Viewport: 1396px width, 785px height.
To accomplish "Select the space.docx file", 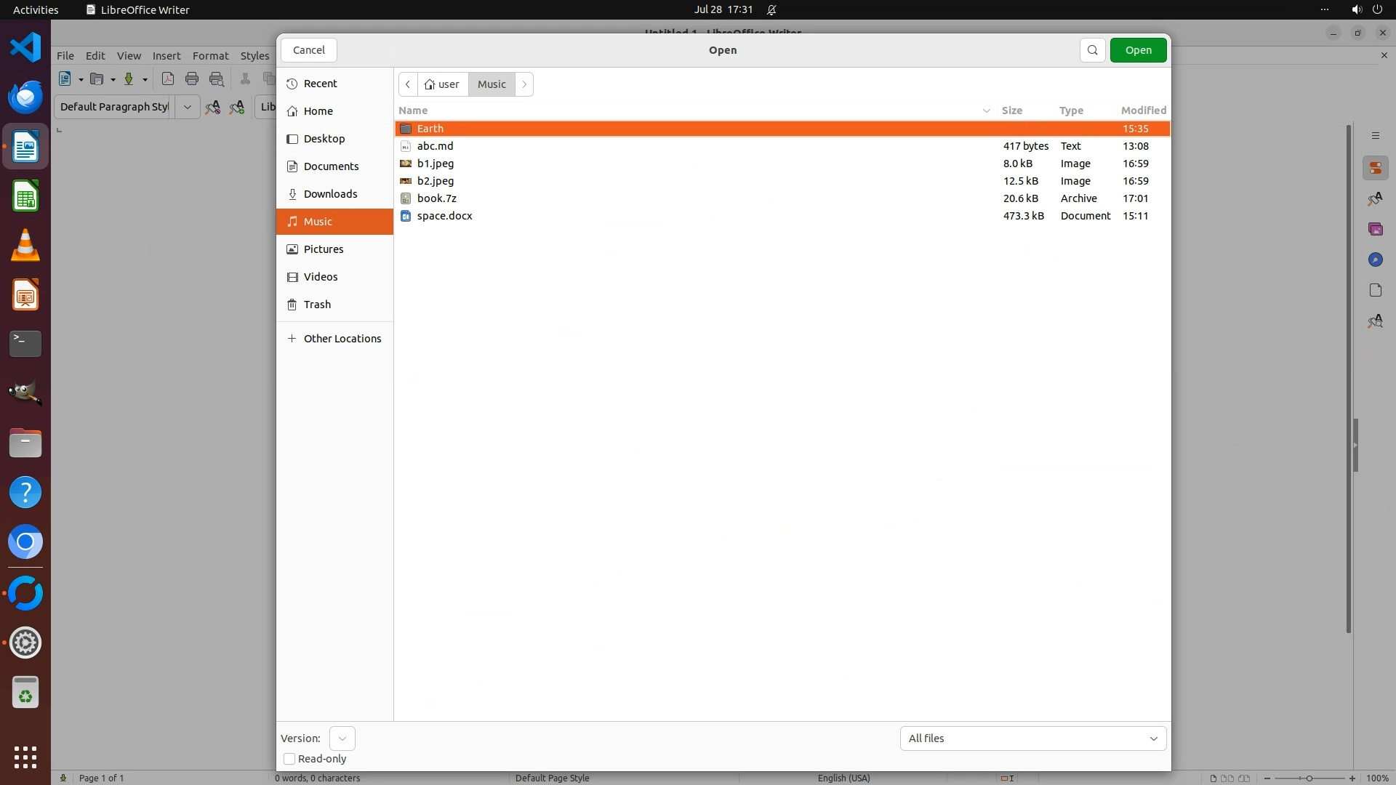I will pos(444,216).
